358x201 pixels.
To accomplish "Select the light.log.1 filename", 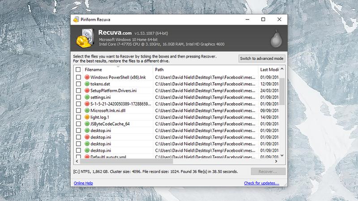I will pyautogui.click(x=100, y=117).
